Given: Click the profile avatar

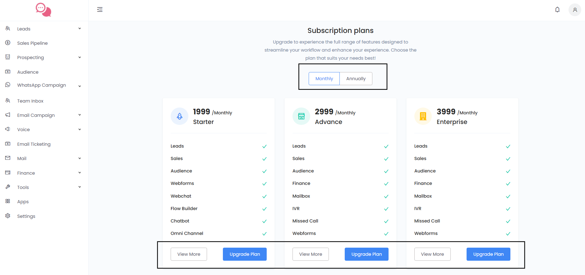Looking at the screenshot, I should pos(575,10).
